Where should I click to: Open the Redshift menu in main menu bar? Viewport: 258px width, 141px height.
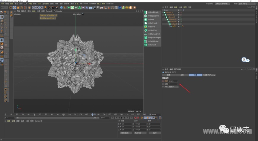point(93,4)
